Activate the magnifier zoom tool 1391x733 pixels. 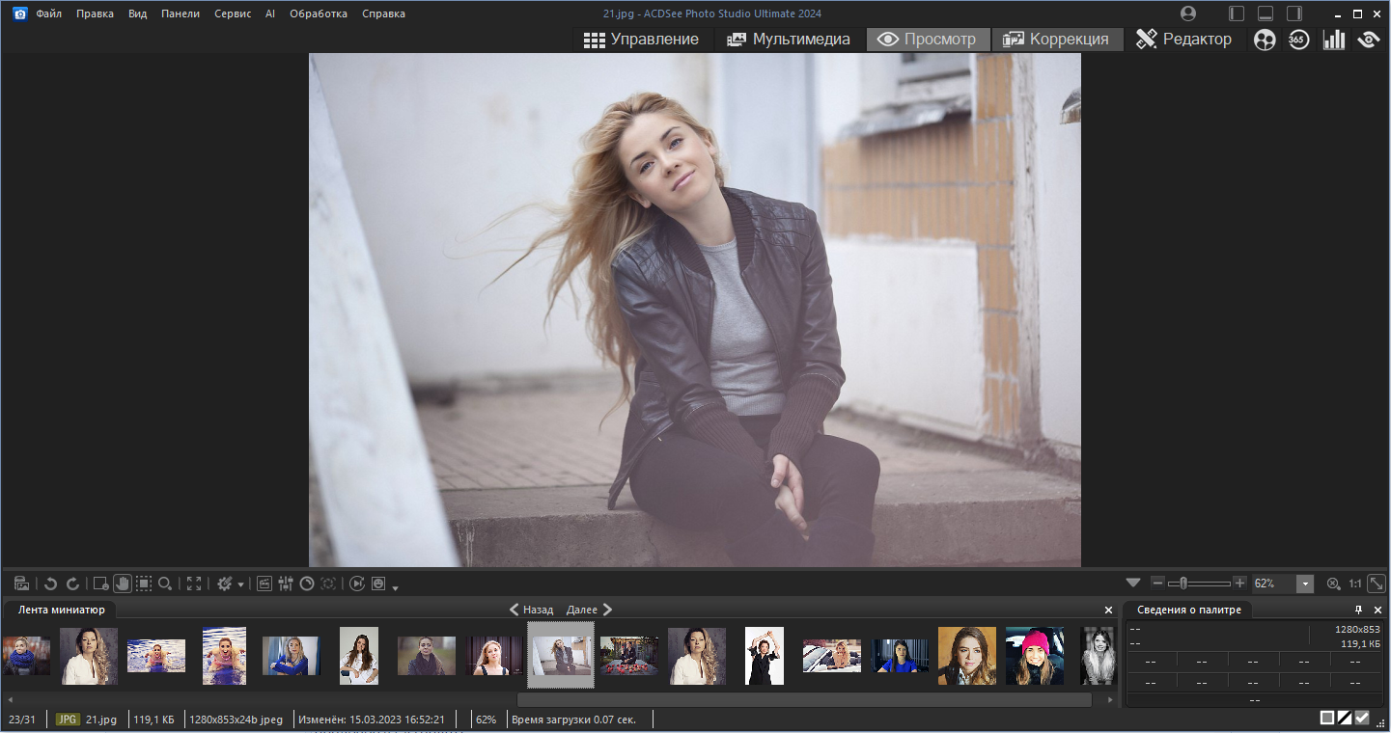(166, 584)
